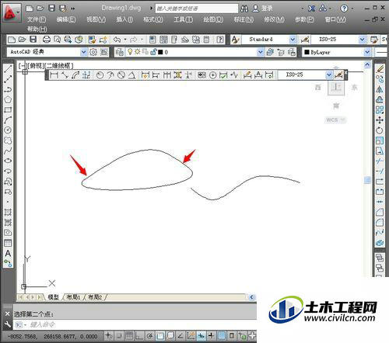This screenshot has height=343, width=389.
Task: Click the [俯视] viewport view control
Action: 36,65
